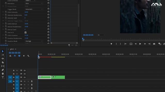Hide track V1 output eye
The image size is (165, 92).
click(x=25, y=77)
